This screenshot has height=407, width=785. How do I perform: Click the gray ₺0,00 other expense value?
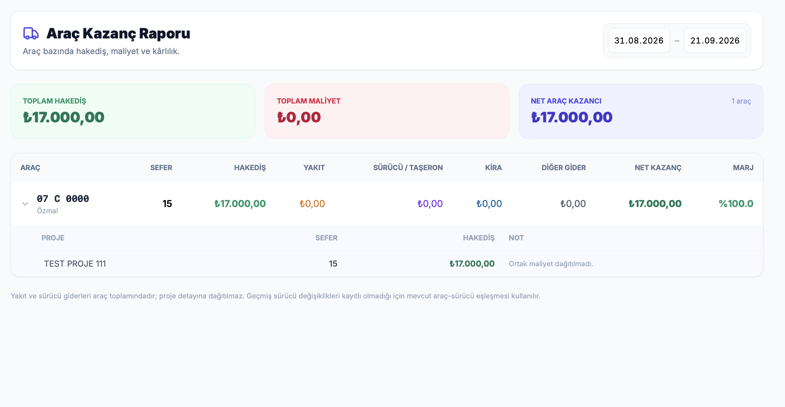(x=573, y=204)
